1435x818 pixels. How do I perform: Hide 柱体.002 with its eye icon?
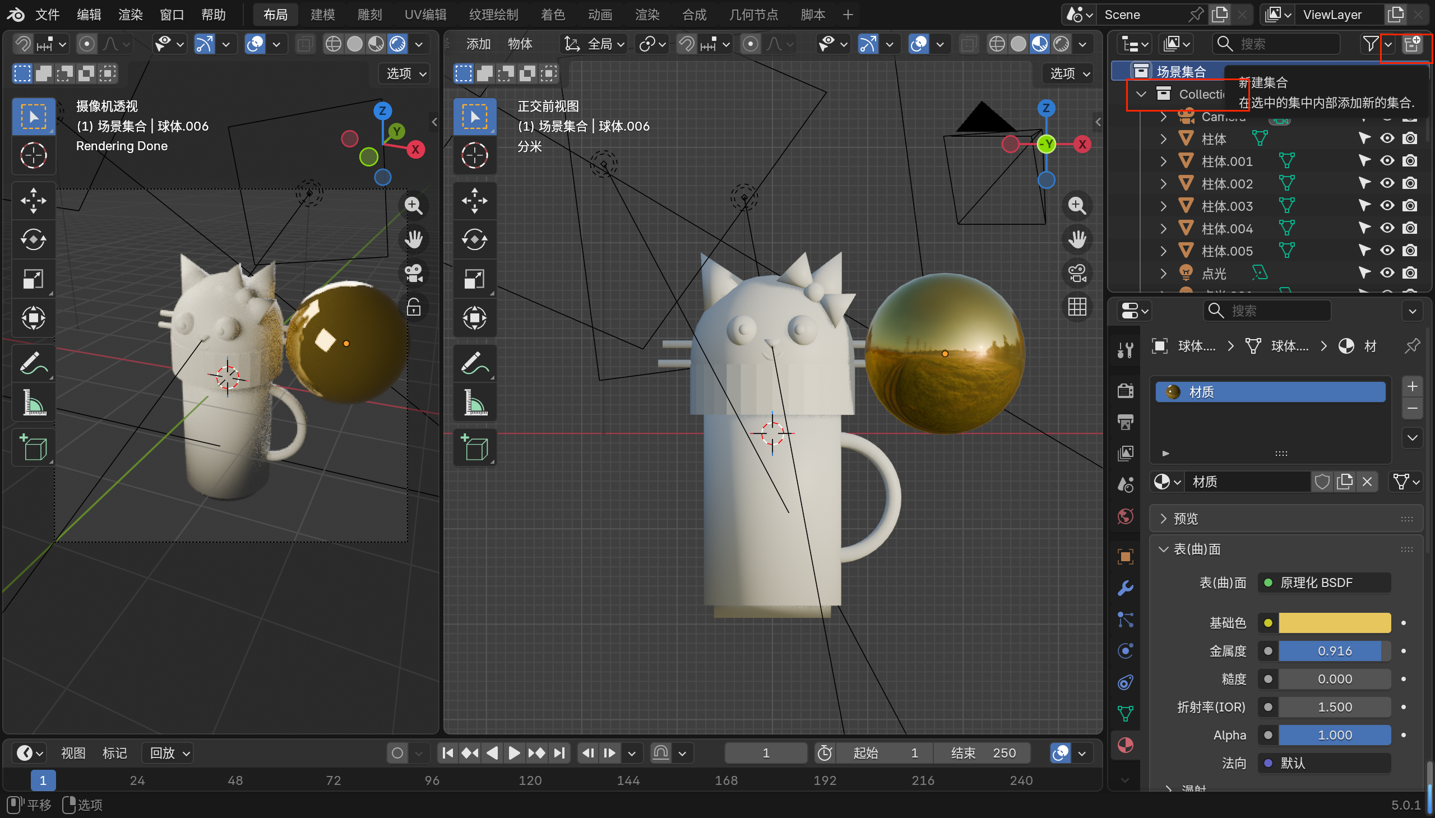coord(1387,183)
